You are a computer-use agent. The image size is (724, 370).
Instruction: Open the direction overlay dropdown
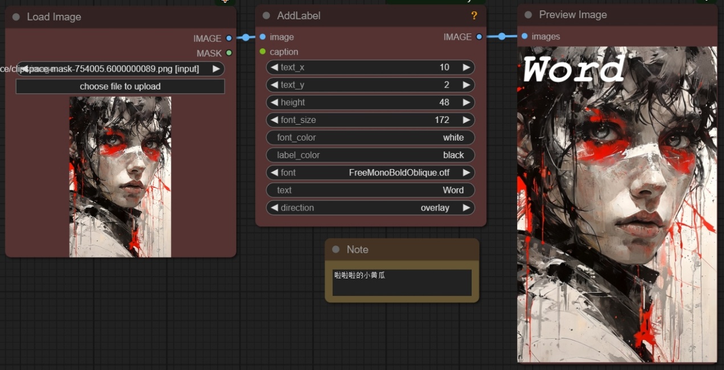click(370, 208)
